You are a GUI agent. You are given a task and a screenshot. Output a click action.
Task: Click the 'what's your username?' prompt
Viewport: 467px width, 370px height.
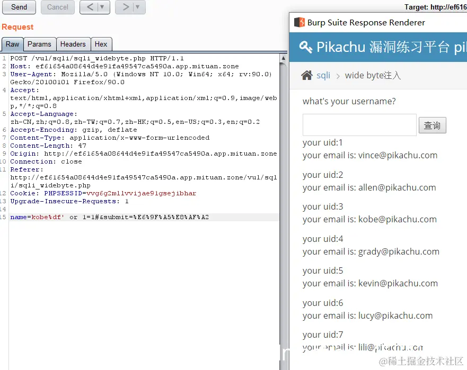coord(349,102)
